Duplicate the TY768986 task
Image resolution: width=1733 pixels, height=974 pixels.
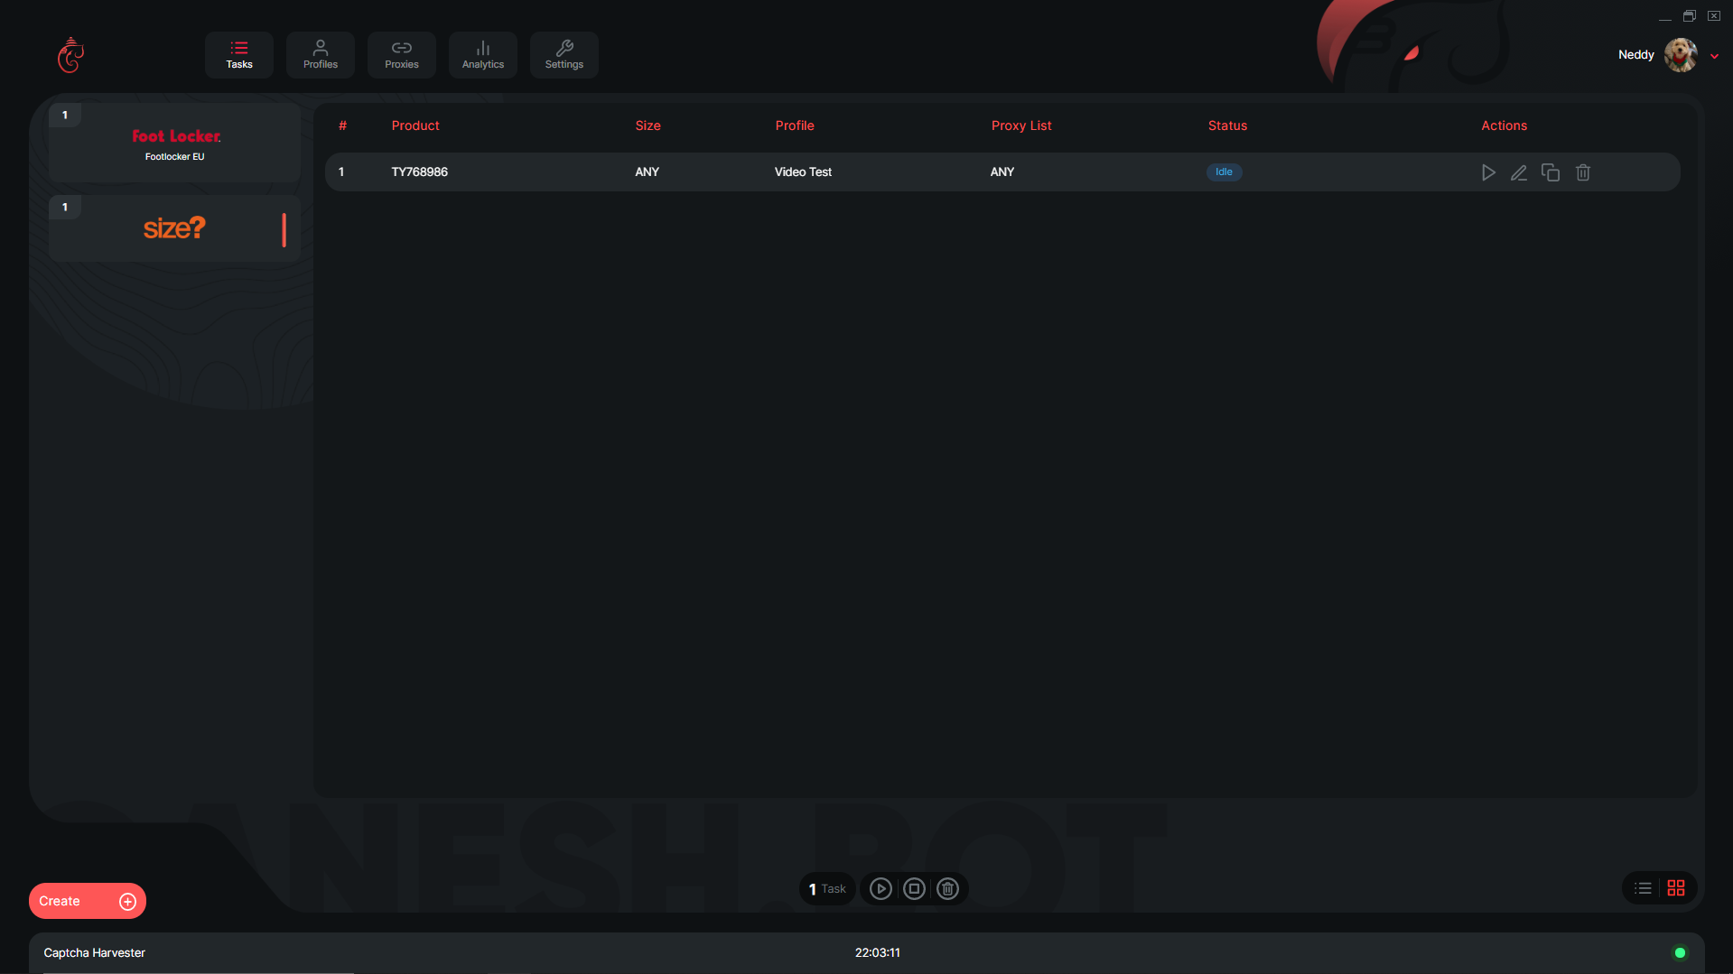point(1551,172)
